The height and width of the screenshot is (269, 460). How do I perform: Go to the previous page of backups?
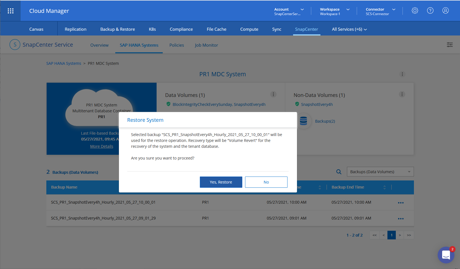pyautogui.click(x=384, y=235)
